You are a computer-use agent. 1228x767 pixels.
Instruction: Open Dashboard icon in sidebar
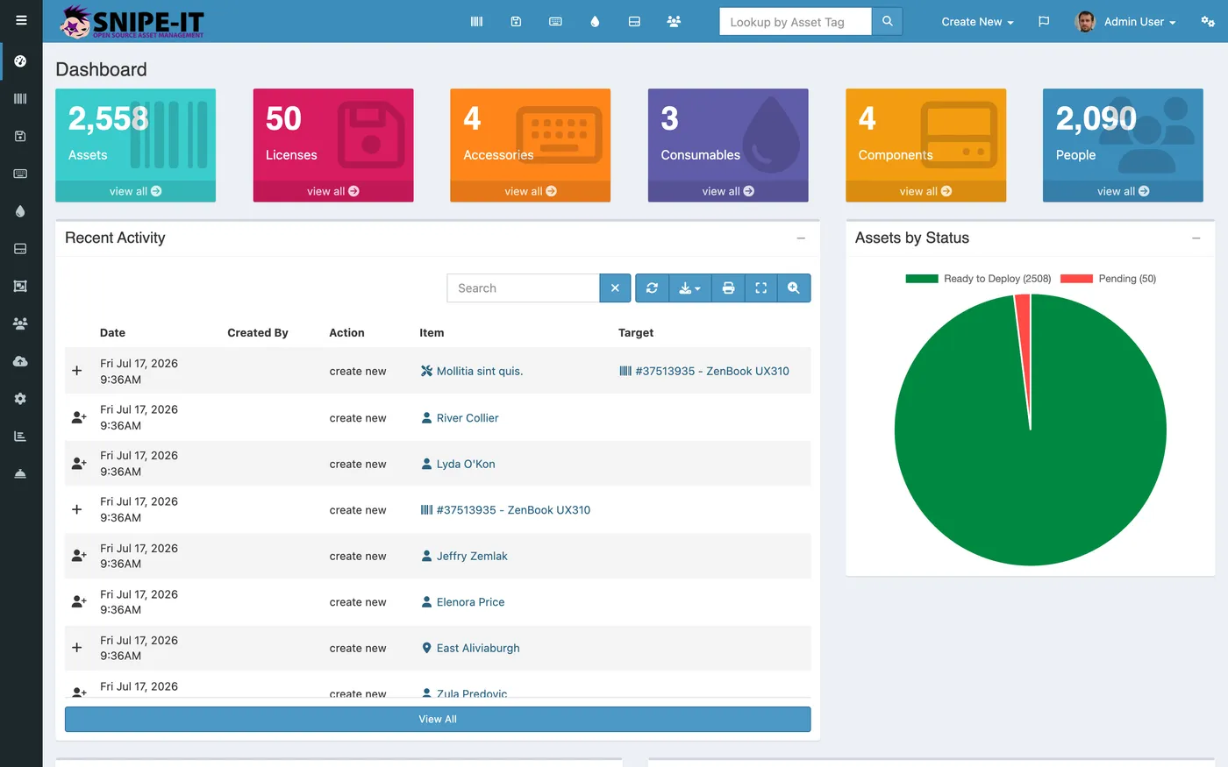[x=20, y=61]
